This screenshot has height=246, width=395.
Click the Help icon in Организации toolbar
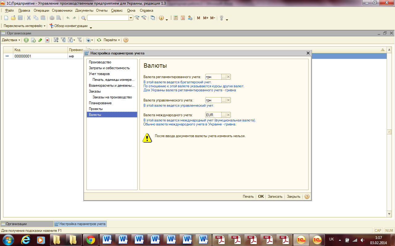click(126, 40)
